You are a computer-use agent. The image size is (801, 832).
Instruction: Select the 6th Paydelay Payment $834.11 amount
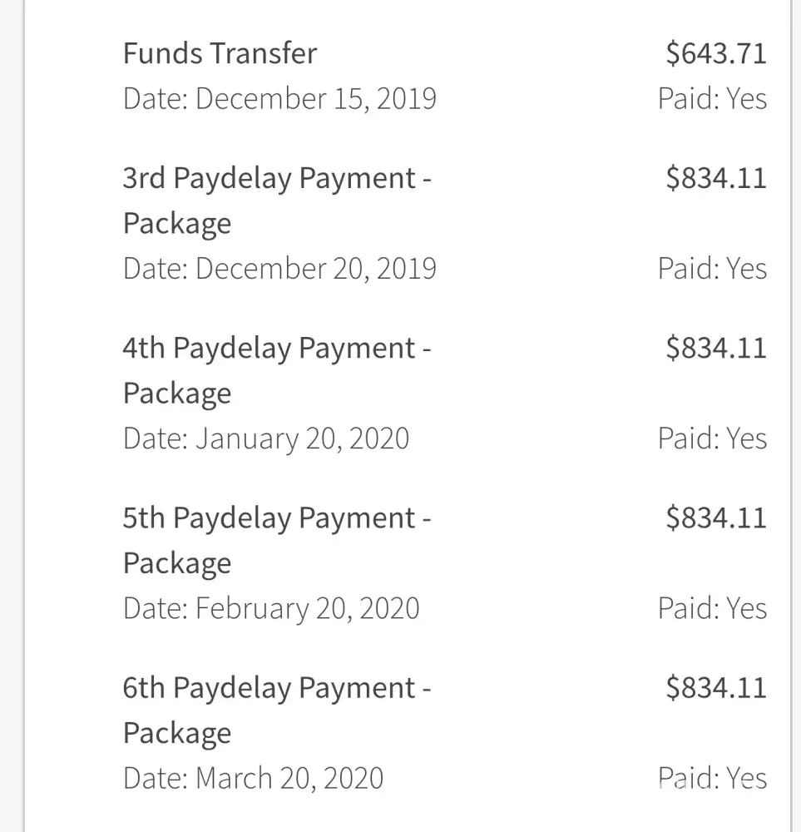click(715, 687)
